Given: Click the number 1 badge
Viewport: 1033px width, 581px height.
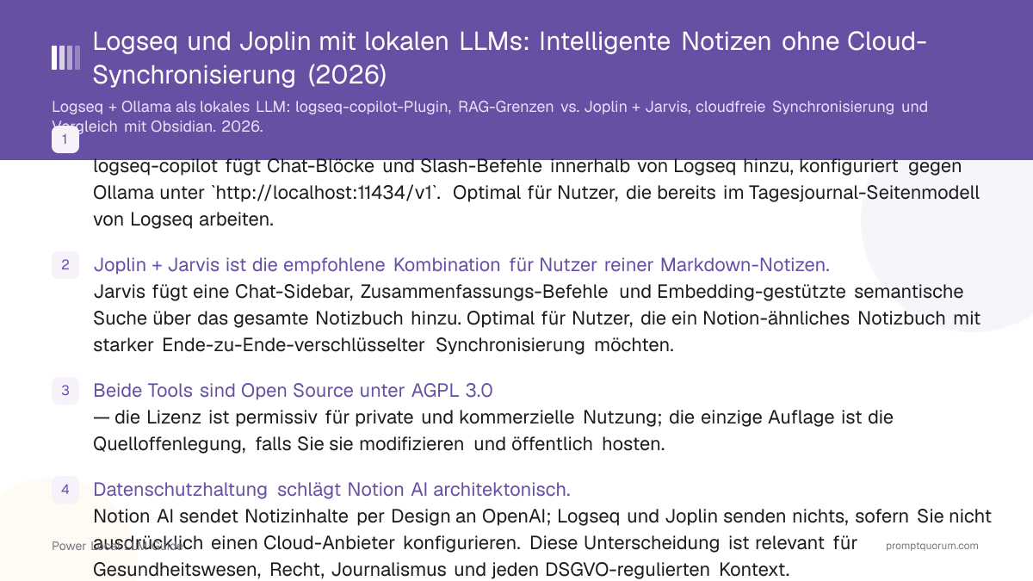Looking at the screenshot, I should click(x=65, y=139).
